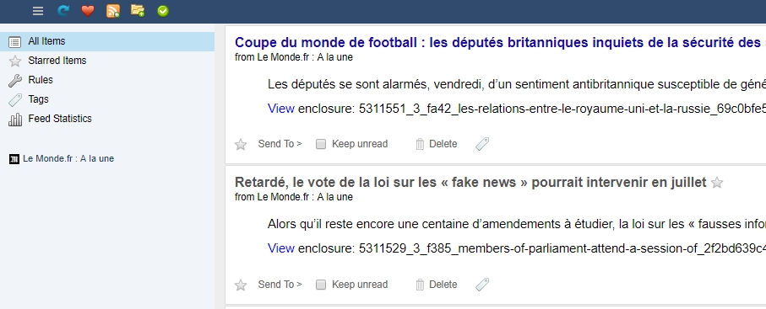Star the Coupe du monde article

241,144
